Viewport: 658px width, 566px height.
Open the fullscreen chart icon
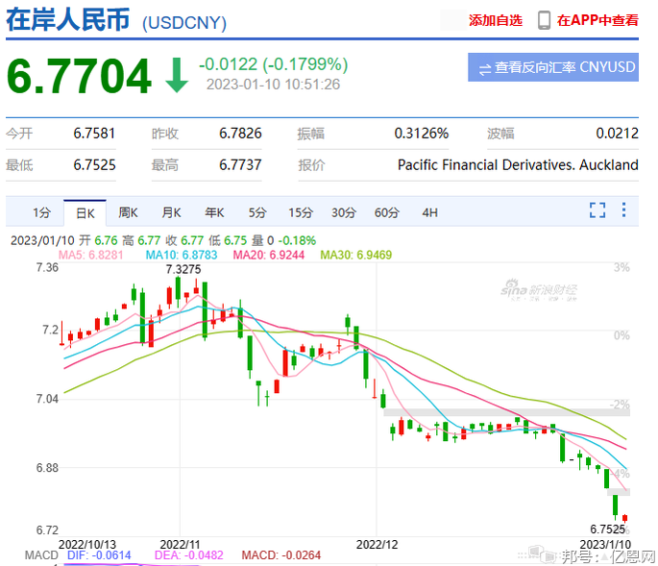click(x=597, y=209)
